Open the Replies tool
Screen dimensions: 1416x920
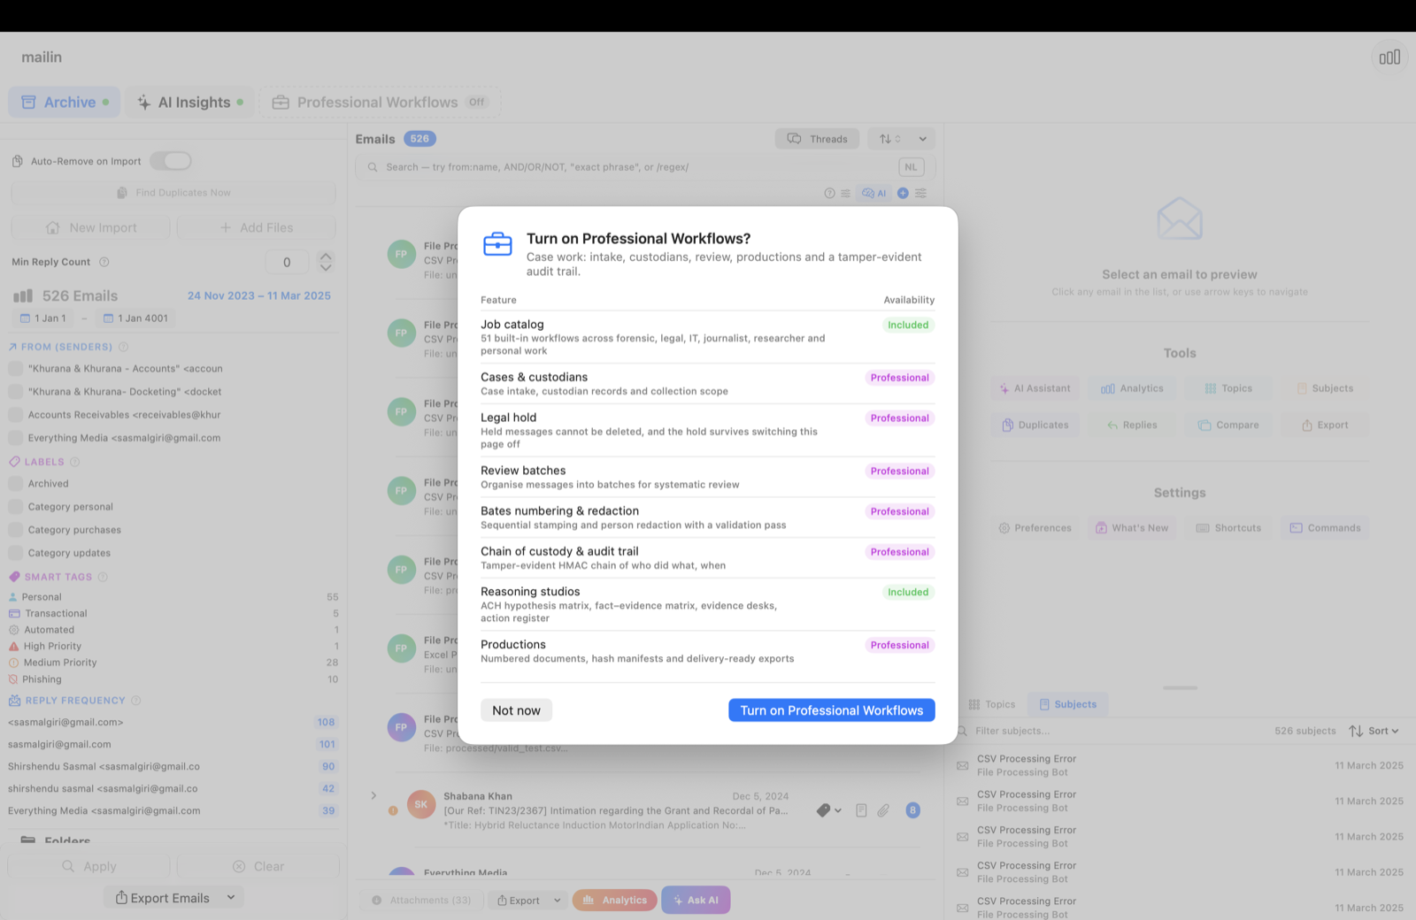click(x=1132, y=425)
